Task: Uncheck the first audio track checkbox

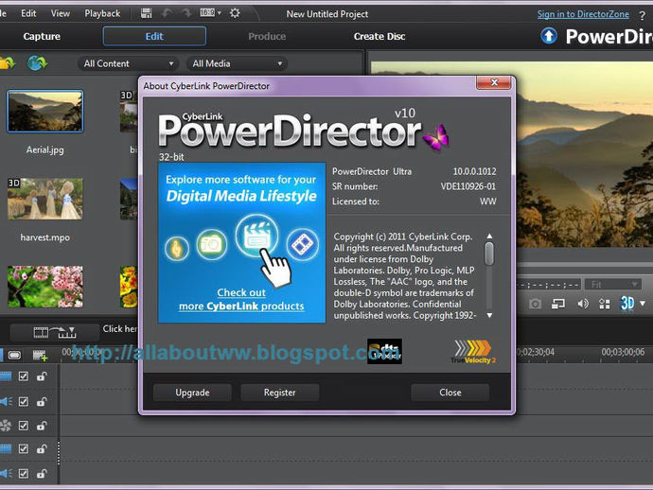Action: [24, 402]
